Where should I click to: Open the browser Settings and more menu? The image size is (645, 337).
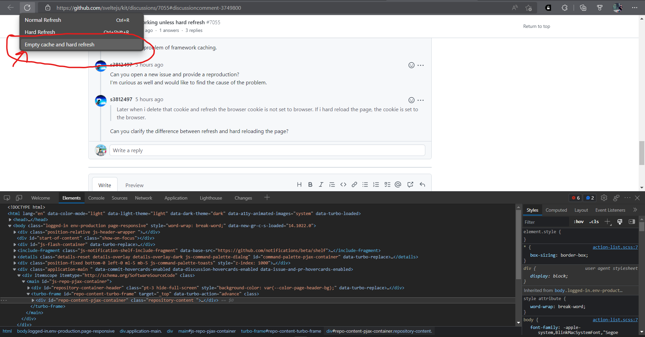pyautogui.click(x=635, y=7)
